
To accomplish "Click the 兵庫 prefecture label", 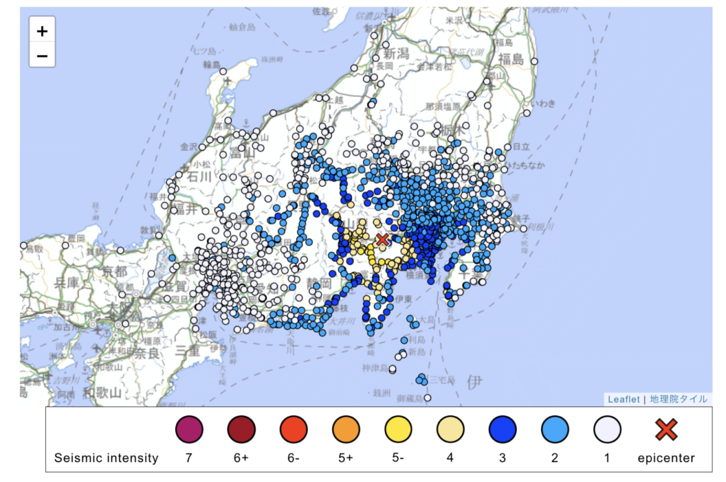I will (x=66, y=283).
